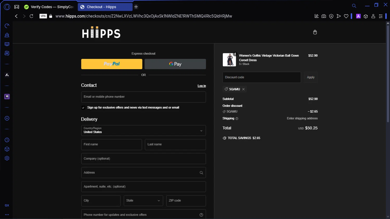Open History clock icon in sidebar
The image size is (390, 219).
7,140
